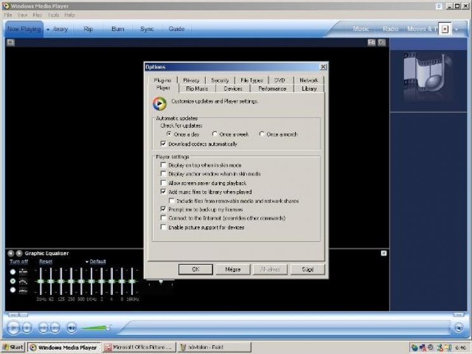This screenshot has width=472, height=354.
Task: Select Once a day update check
Action: point(169,134)
